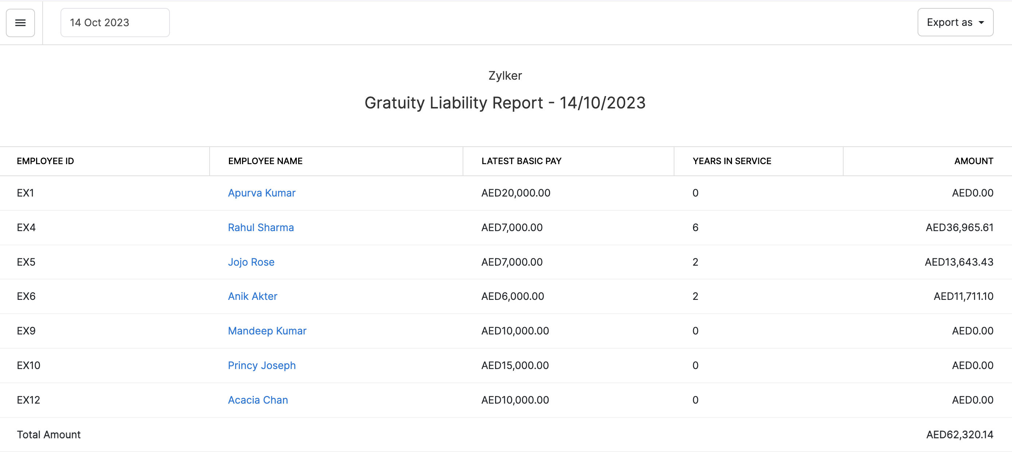Click the Total Amount row
This screenshot has height=452, width=1012.
coord(48,434)
